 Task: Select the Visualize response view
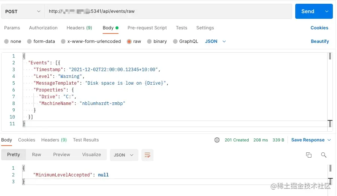pyautogui.click(x=91, y=155)
